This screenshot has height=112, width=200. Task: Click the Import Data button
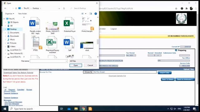click(x=165, y=72)
